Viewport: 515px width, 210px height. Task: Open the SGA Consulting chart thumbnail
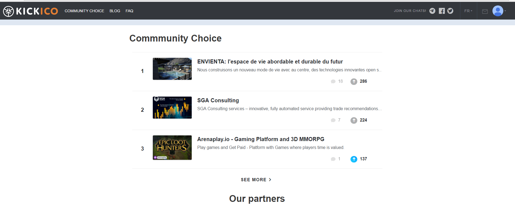pyautogui.click(x=172, y=107)
